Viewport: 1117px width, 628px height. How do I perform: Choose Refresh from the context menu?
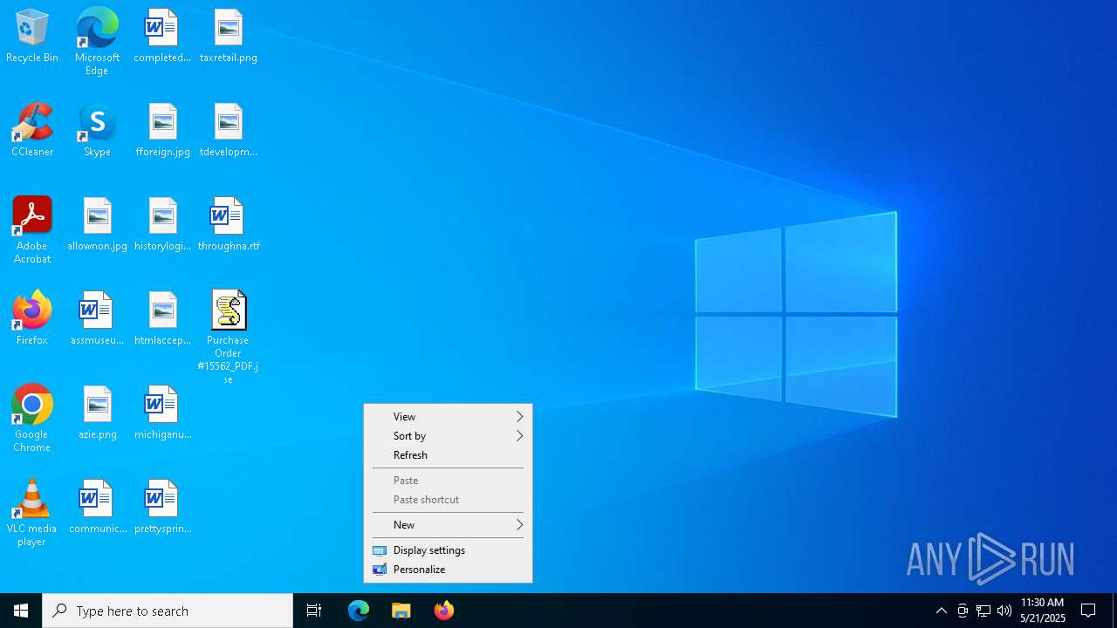(448, 455)
